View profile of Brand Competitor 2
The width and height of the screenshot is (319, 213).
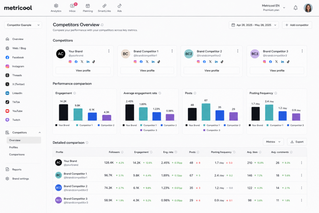212,70
